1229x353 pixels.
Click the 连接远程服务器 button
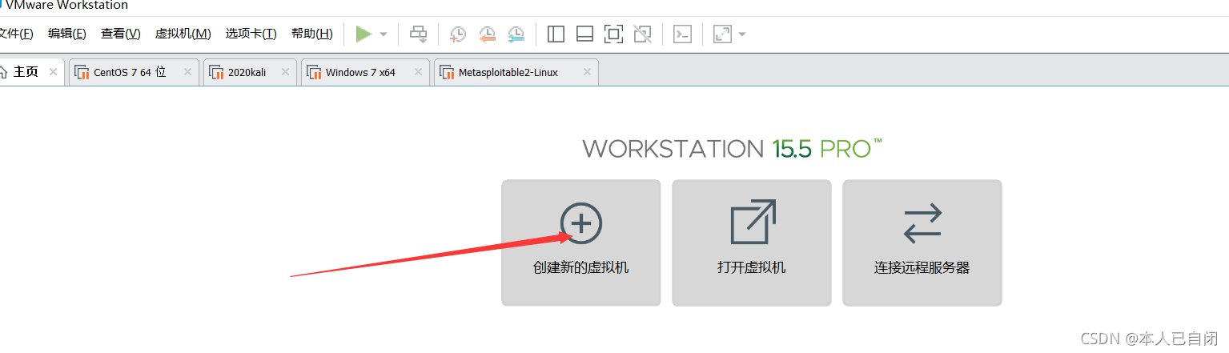922,243
